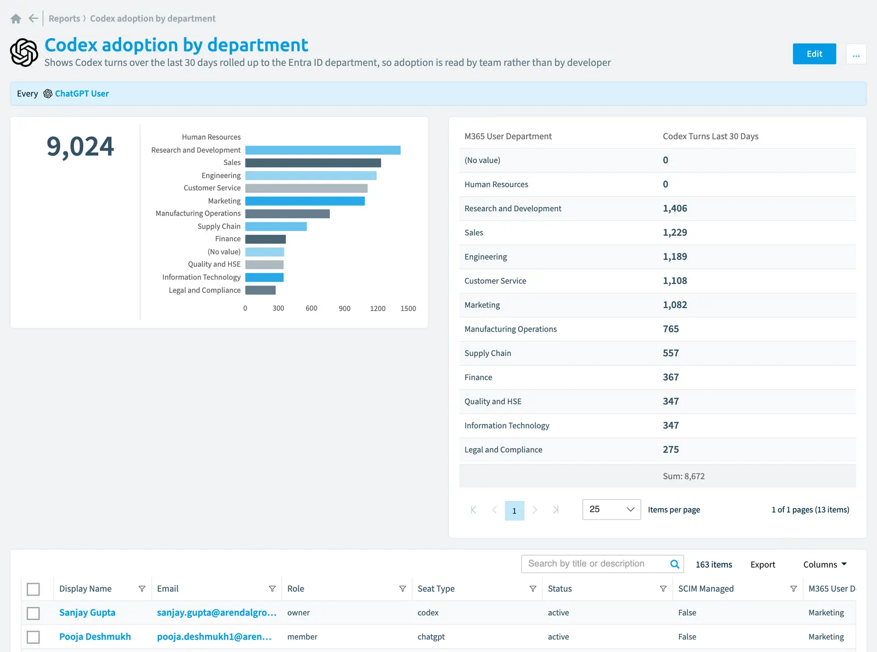This screenshot has width=877, height=652.
Task: Open filter for Role column
Action: click(403, 588)
